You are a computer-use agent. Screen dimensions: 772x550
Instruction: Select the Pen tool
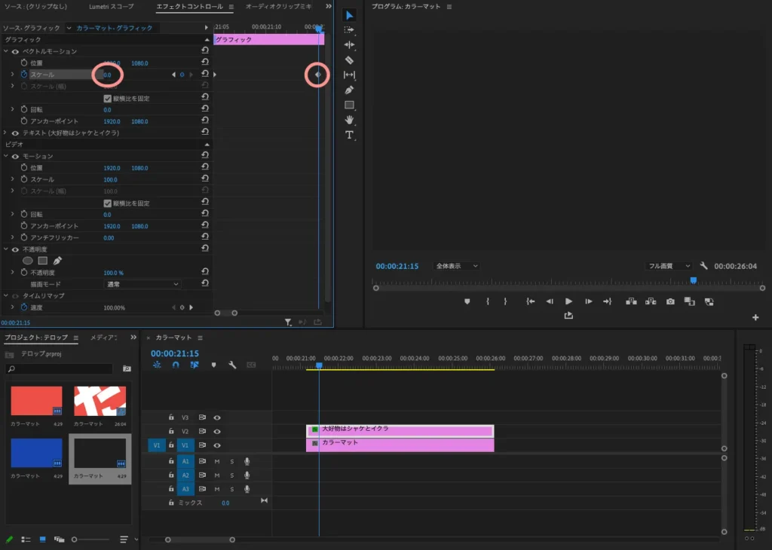349,90
